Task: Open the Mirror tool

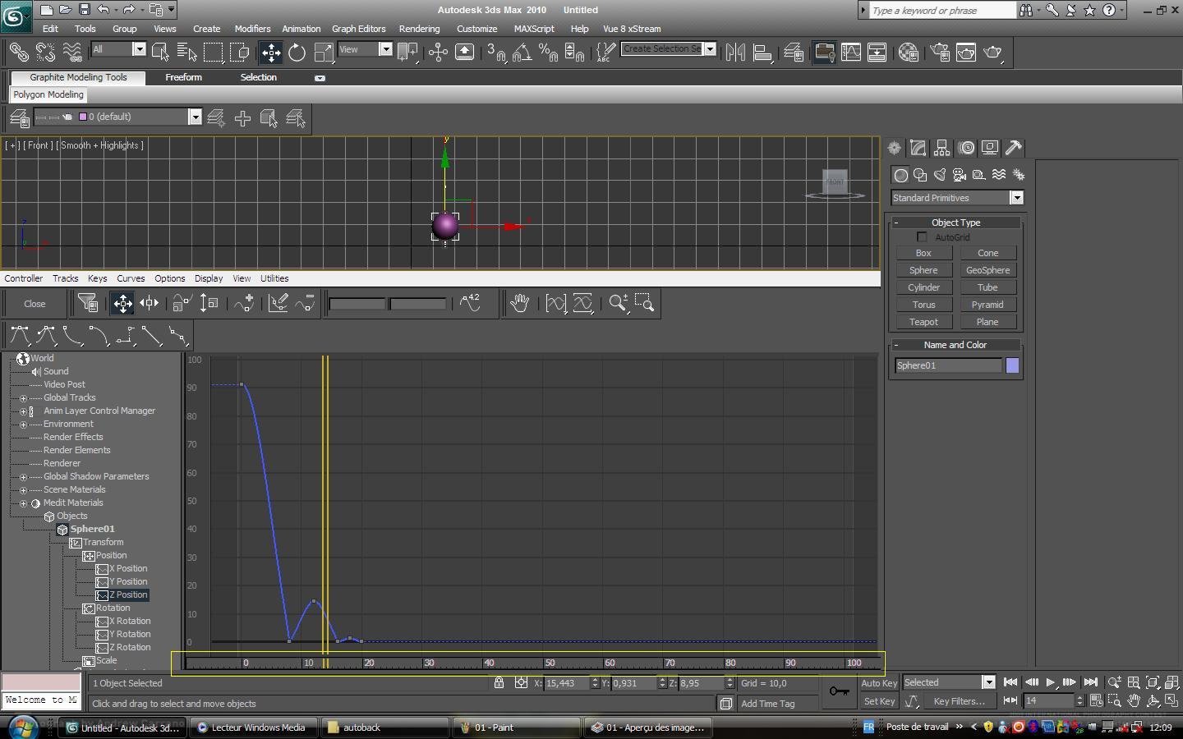Action: point(735,53)
